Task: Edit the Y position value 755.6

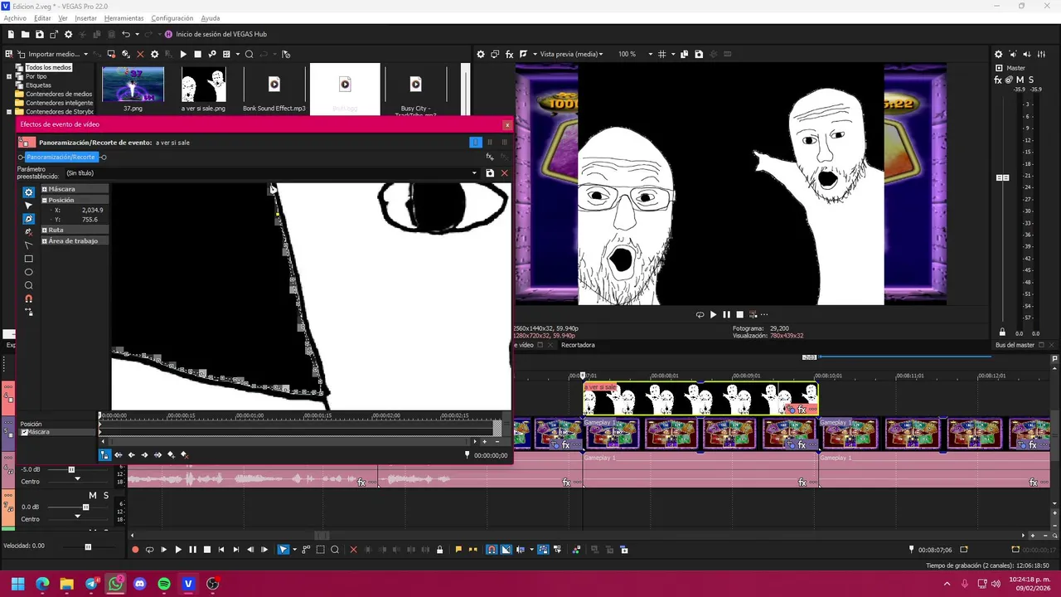Action: tap(90, 220)
